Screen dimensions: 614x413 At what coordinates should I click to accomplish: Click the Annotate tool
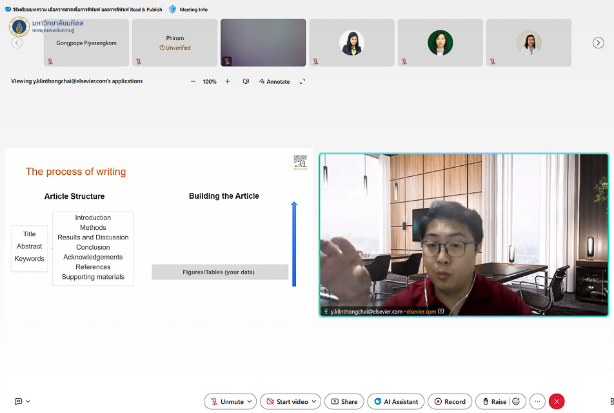274,82
